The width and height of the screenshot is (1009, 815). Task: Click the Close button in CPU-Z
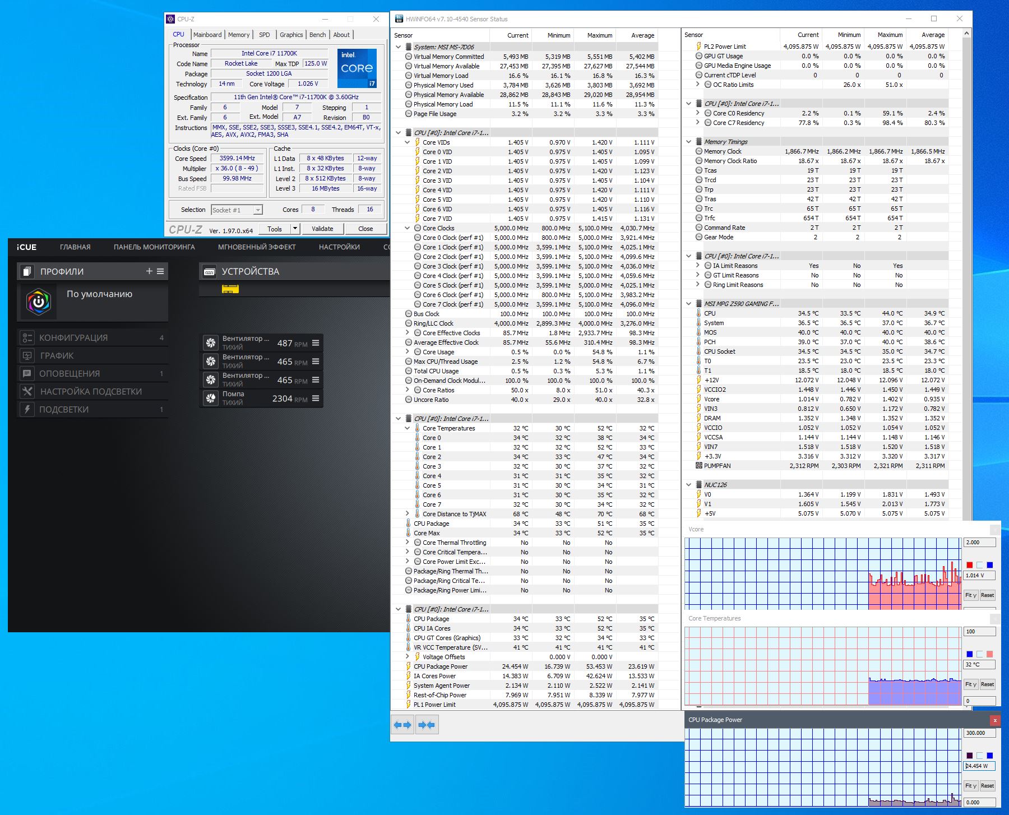(x=365, y=229)
